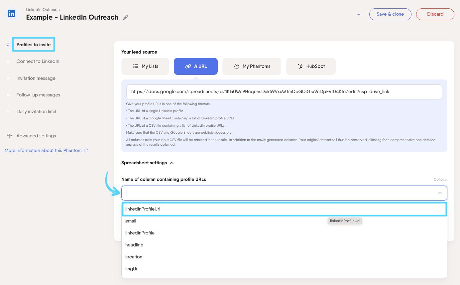The height and width of the screenshot is (285, 460).
Task: Pick the email column option
Action: point(131,221)
